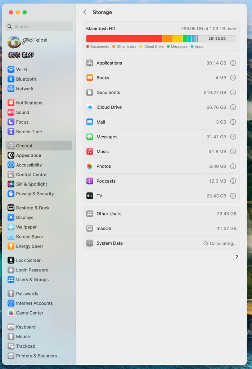
Task: Click red Documents segment of storage bar
Action: pos(124,39)
